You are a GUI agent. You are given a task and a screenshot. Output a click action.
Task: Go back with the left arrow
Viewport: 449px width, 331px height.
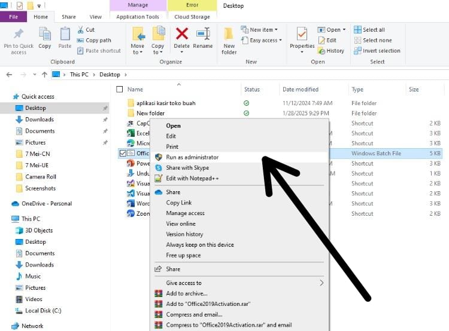coord(9,75)
